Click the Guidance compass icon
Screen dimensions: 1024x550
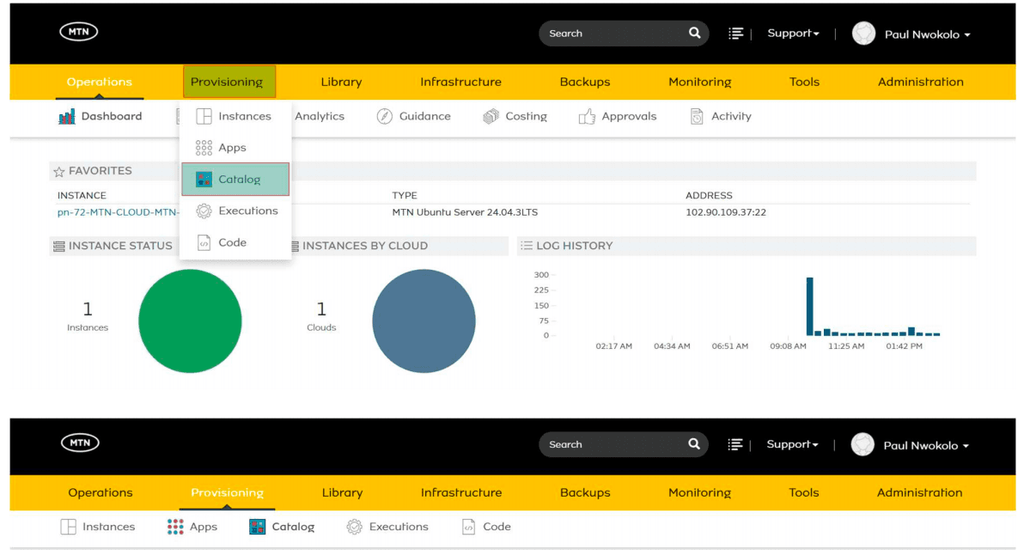tap(385, 116)
